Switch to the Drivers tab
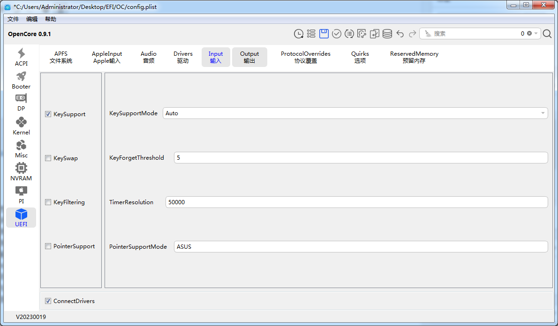This screenshot has height=326, width=558. (x=183, y=57)
